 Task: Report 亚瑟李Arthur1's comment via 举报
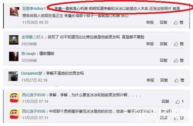[x=150, y=22]
